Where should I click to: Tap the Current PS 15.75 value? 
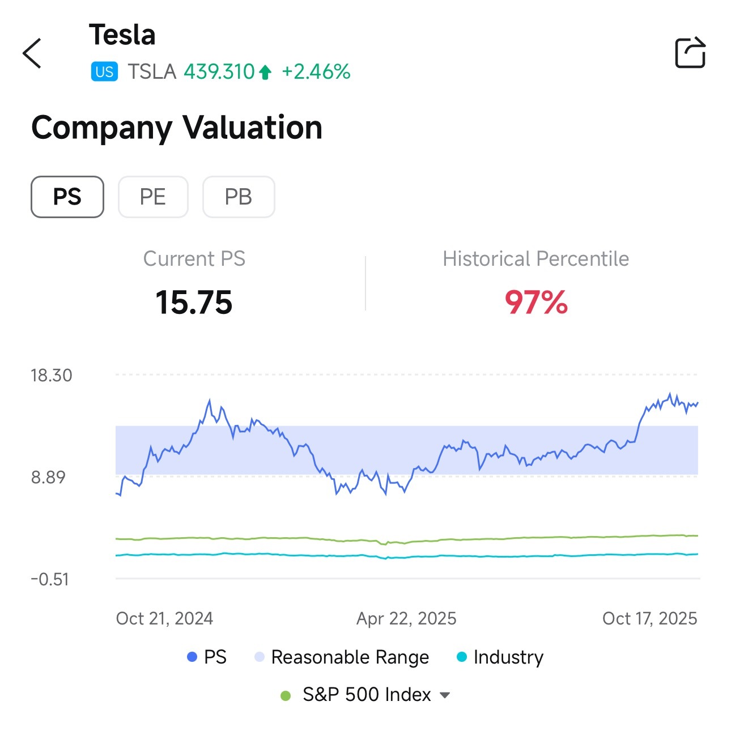pos(194,302)
